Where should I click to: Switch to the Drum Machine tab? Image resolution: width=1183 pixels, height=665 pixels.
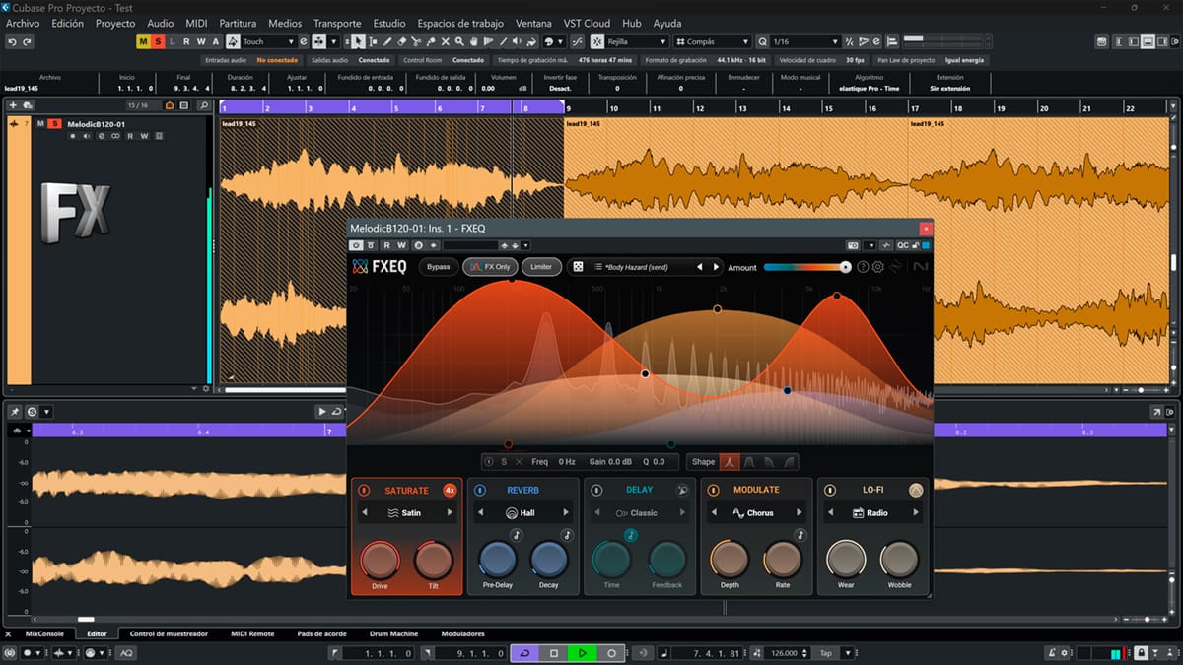point(393,633)
